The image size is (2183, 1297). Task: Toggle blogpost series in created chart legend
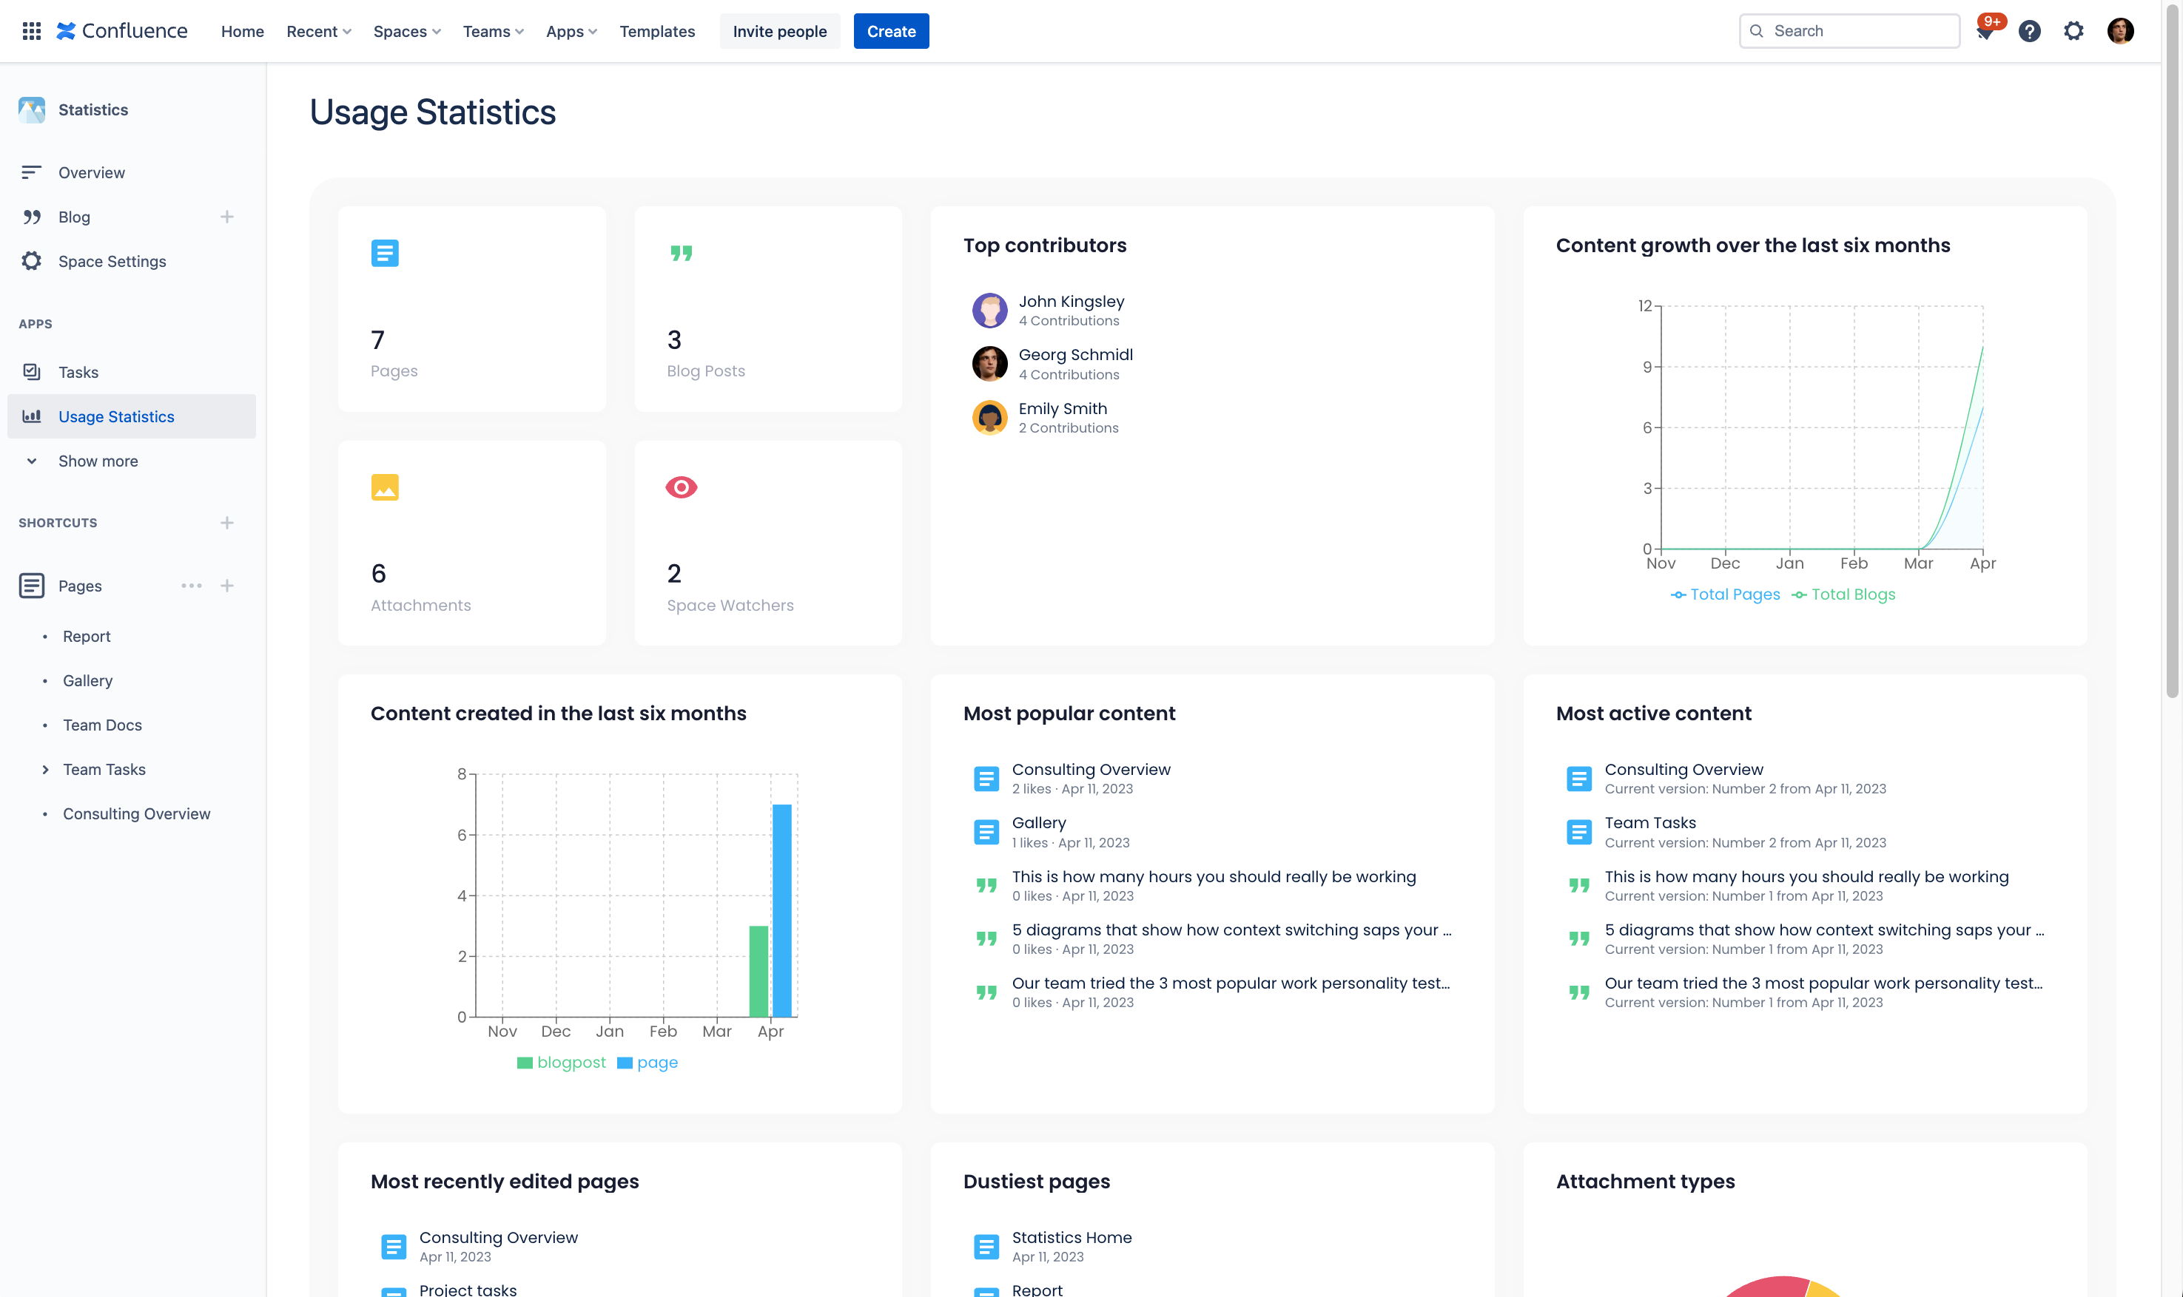pos(562,1063)
